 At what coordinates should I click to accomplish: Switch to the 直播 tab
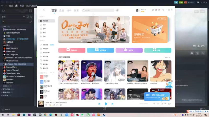(62, 10)
